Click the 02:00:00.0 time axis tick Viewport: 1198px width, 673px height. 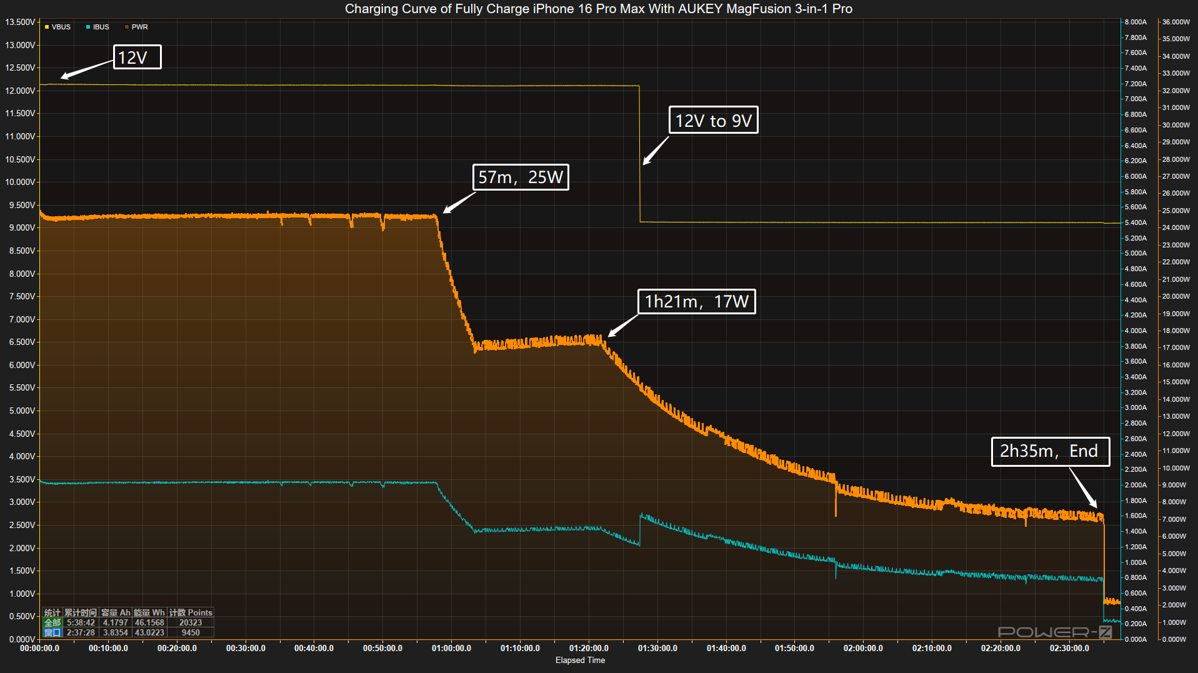point(863,648)
